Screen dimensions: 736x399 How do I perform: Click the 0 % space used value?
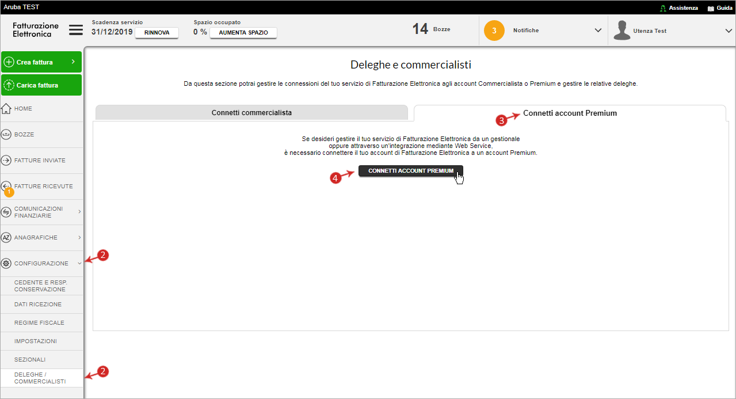pos(200,32)
